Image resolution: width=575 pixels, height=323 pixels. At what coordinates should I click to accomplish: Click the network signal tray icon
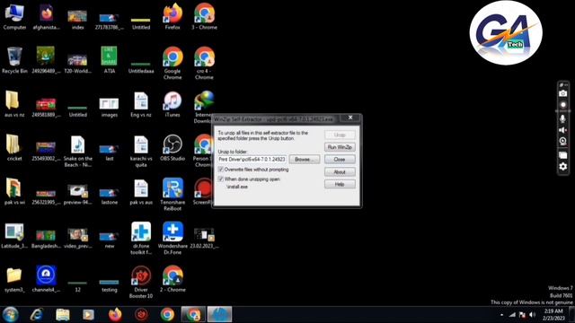click(x=512, y=315)
